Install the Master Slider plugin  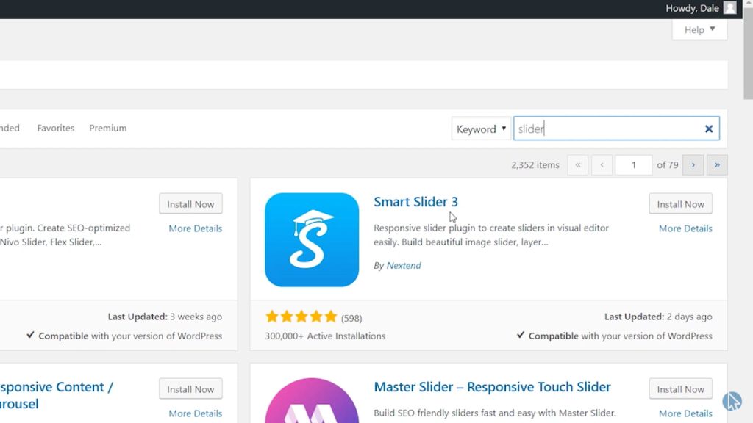pos(680,389)
